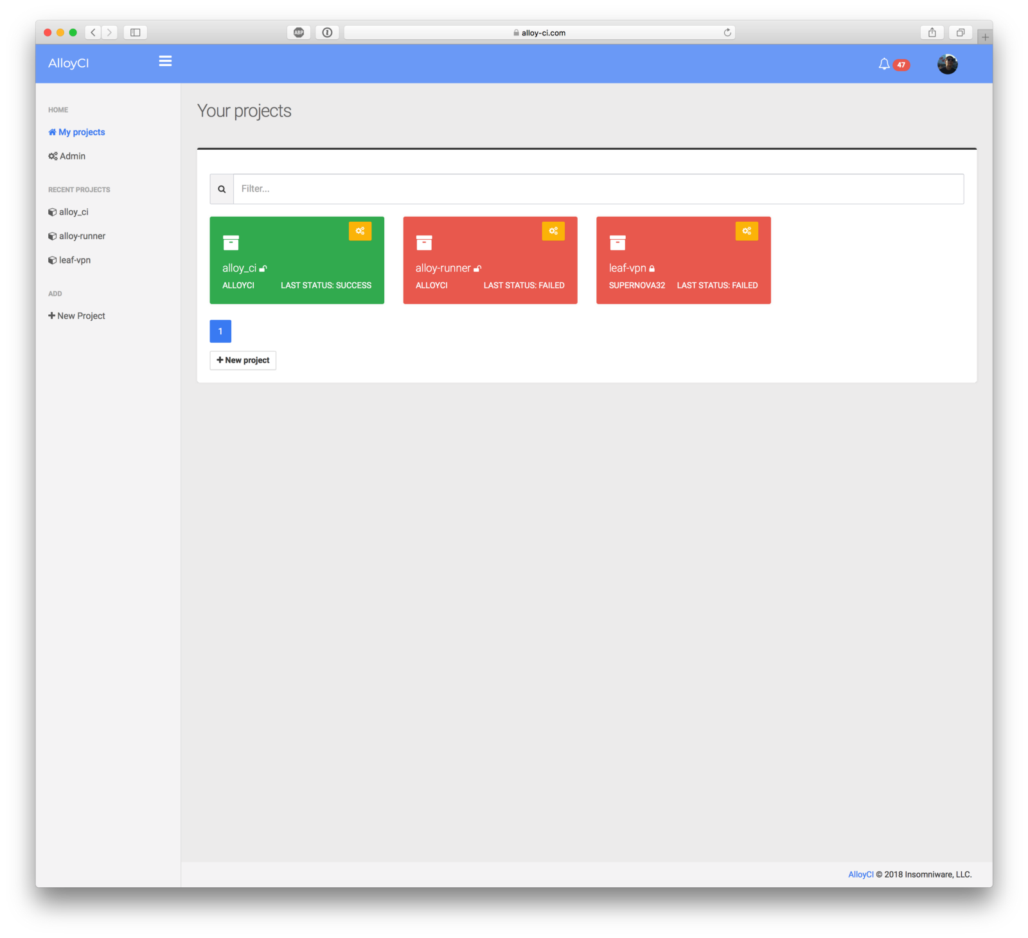The width and height of the screenshot is (1028, 938).
Task: Click ALLOYCI owner label on alloy-runner card
Action: point(432,285)
